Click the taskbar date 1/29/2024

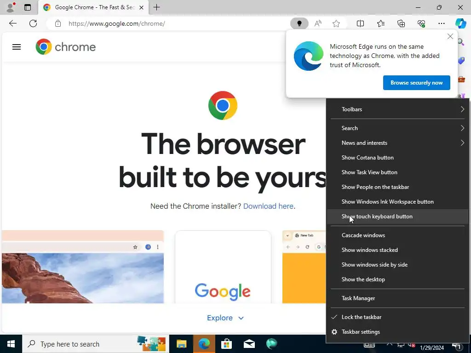(x=432, y=348)
